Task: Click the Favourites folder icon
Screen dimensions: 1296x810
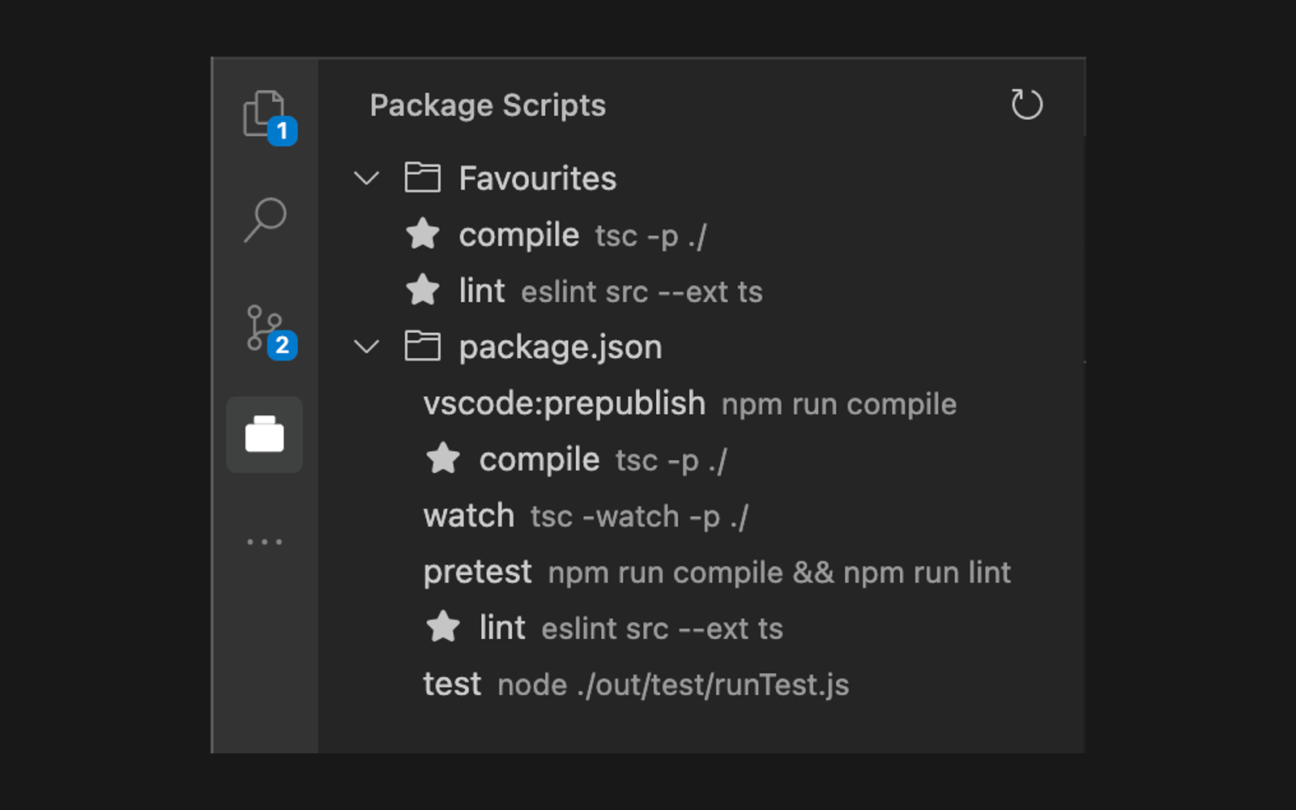Action: (422, 177)
